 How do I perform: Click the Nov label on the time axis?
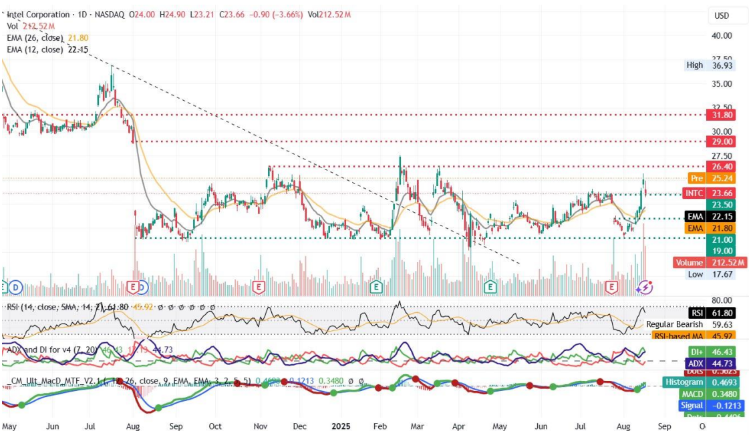coord(261,426)
